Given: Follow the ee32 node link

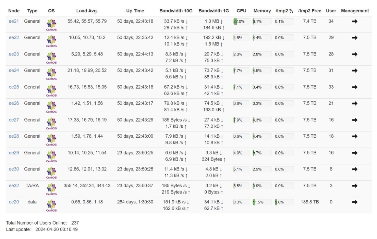Looking at the screenshot, I should pyautogui.click(x=14, y=186).
